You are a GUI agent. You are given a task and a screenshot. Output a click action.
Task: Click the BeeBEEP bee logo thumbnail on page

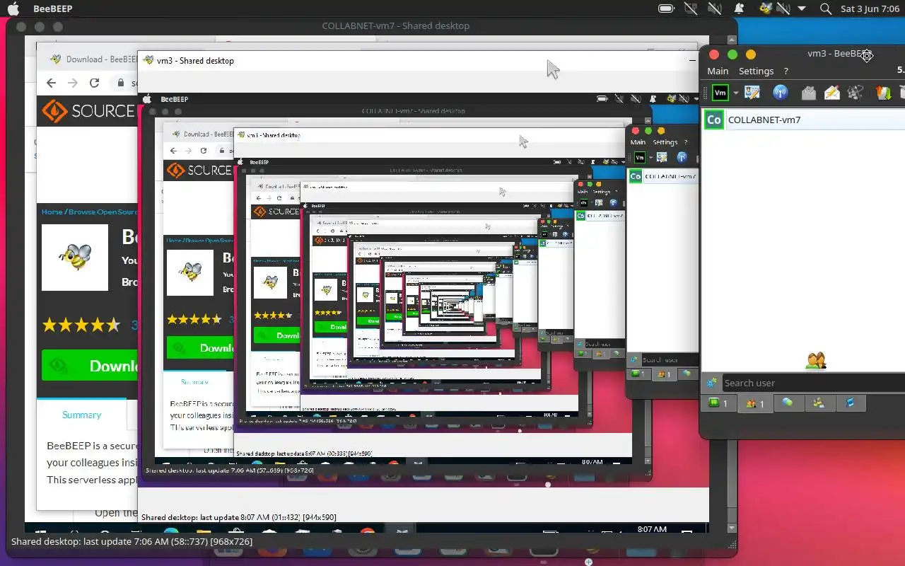(75, 258)
